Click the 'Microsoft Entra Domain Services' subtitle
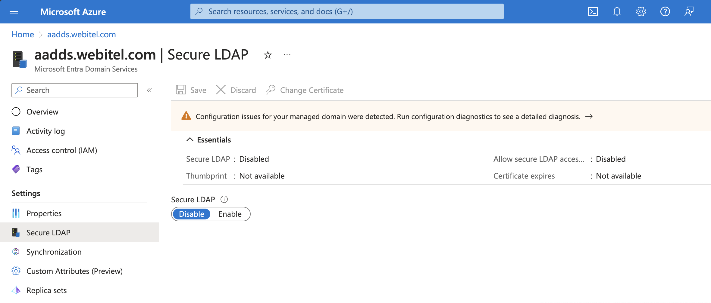 [x=86, y=69]
